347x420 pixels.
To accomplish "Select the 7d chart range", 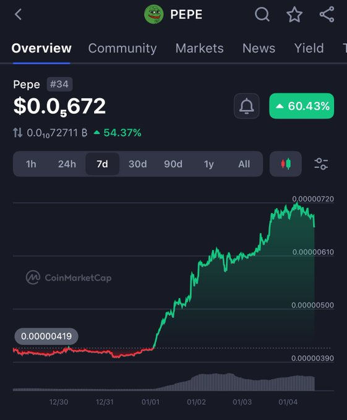I will tap(103, 164).
